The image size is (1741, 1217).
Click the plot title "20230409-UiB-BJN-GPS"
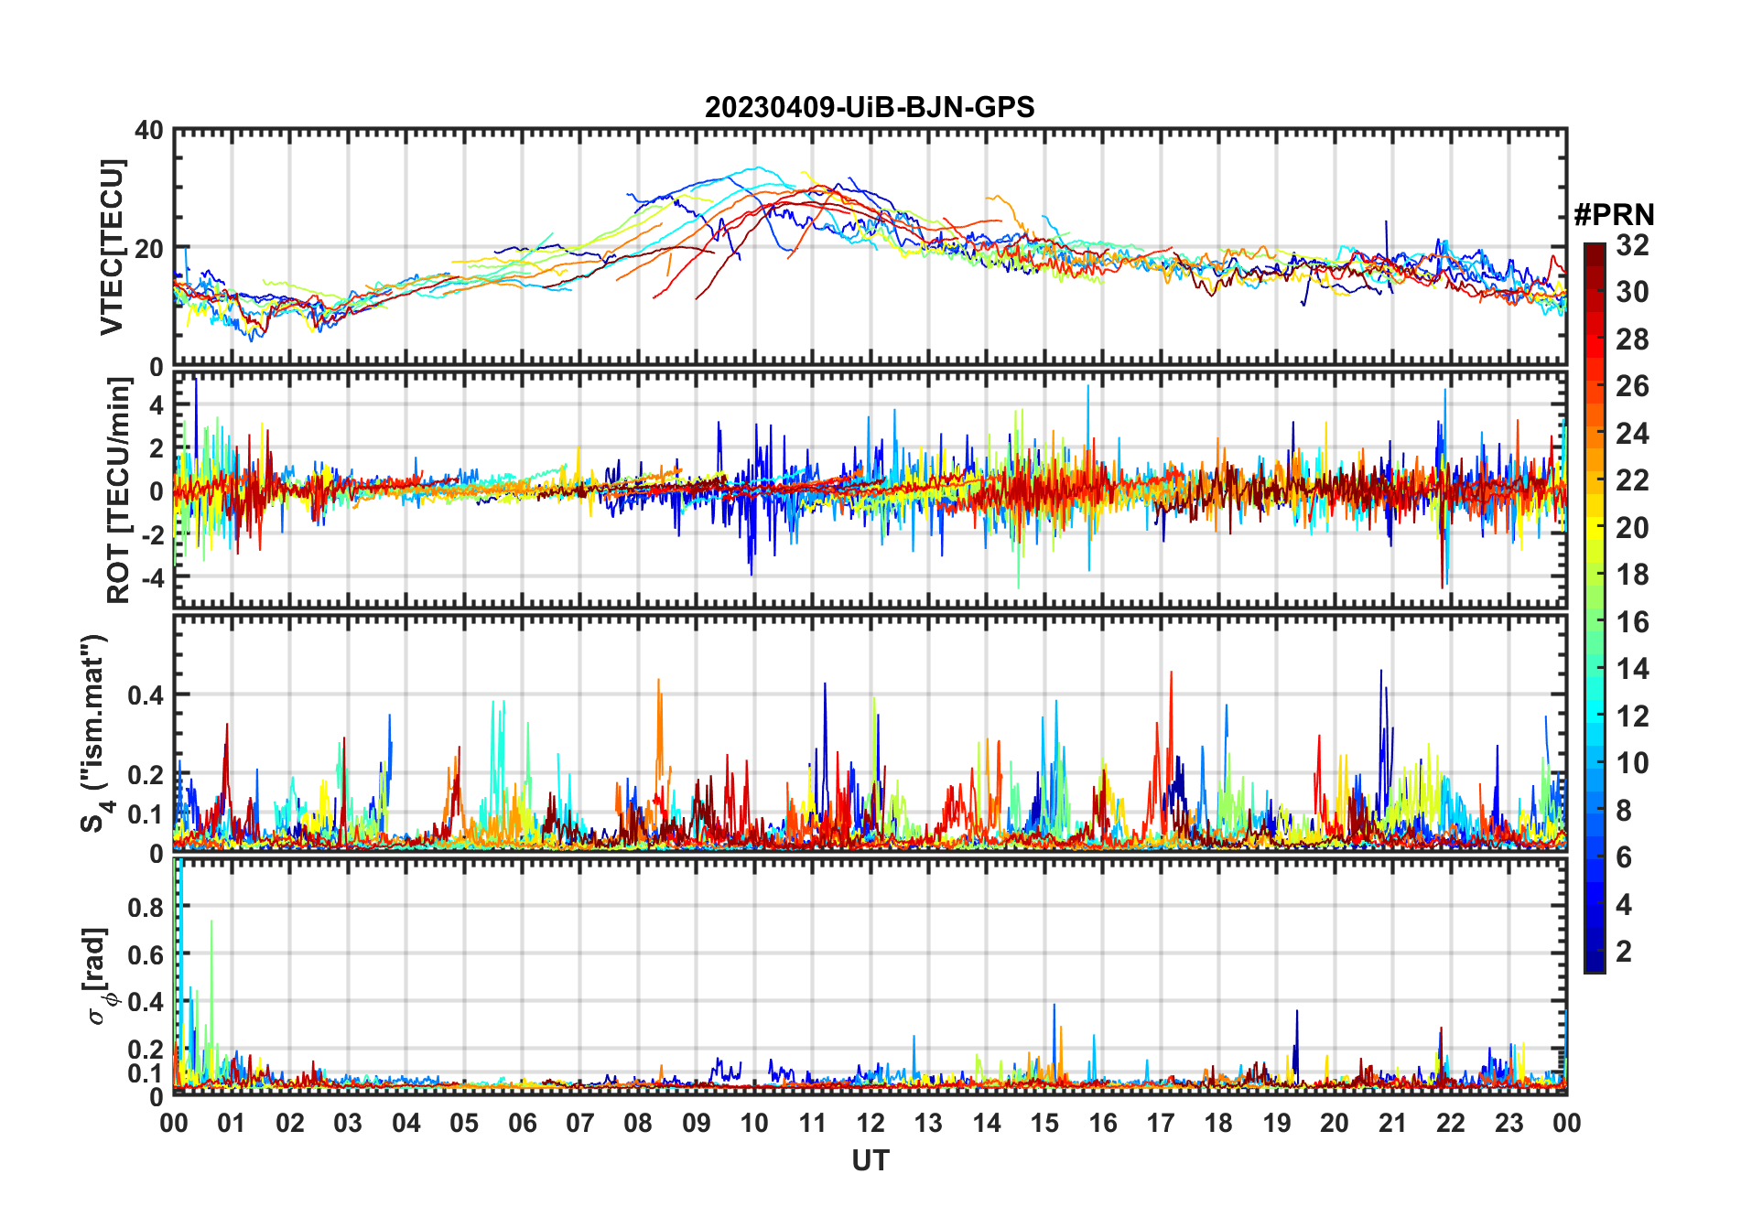(x=870, y=108)
